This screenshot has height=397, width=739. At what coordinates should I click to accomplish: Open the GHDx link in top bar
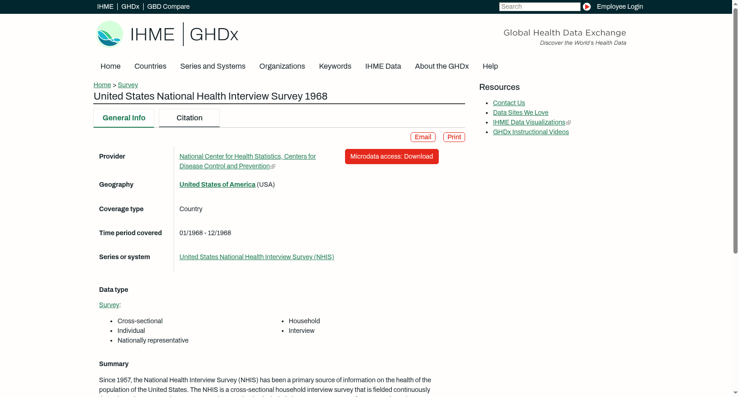[130, 6]
